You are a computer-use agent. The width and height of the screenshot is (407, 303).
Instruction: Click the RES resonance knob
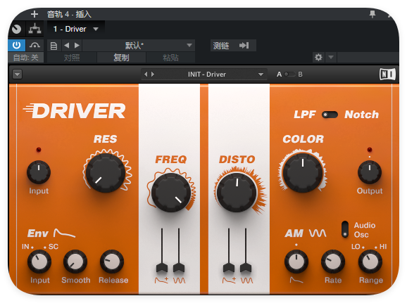pos(106,173)
